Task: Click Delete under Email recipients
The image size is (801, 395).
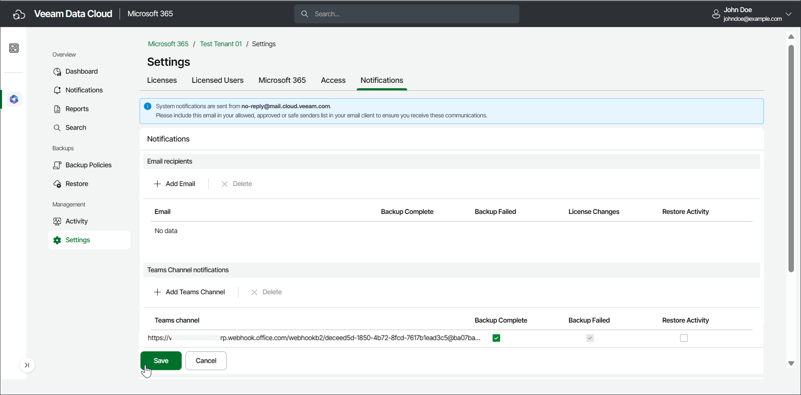Action: click(x=237, y=184)
